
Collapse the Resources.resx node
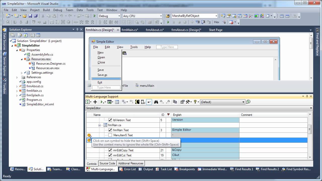[x=22, y=59]
